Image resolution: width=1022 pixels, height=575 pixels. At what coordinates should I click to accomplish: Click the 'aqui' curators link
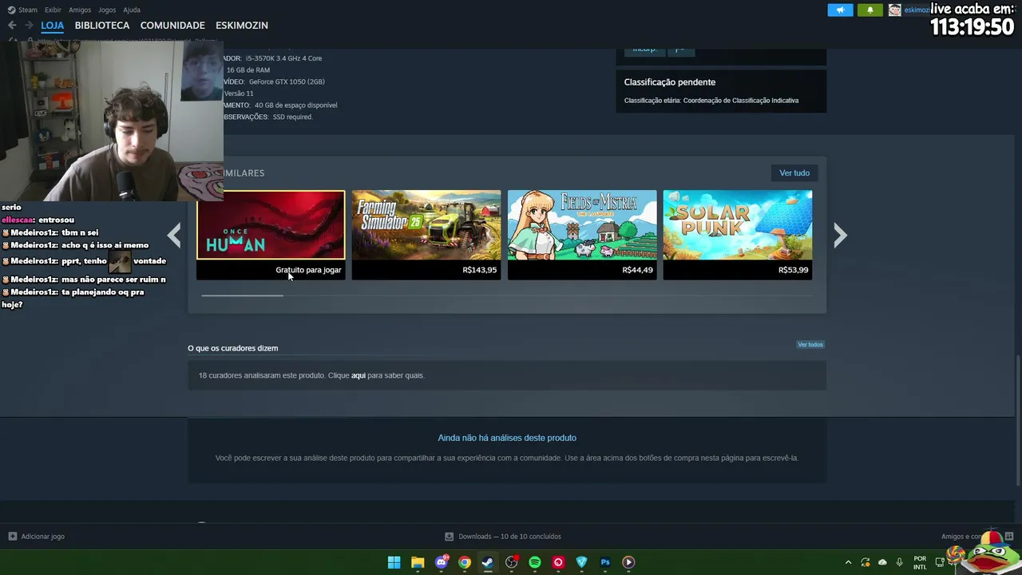click(x=358, y=375)
